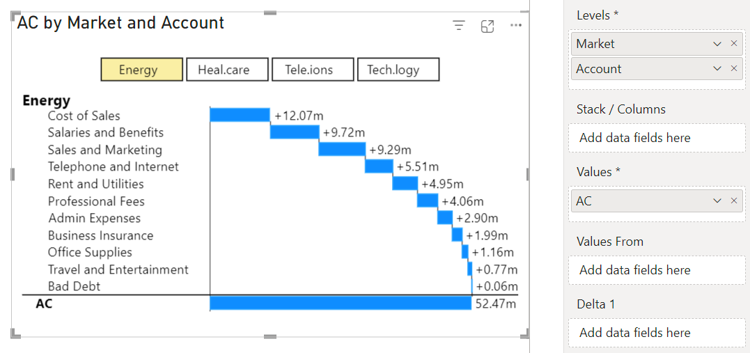Open AC field dropdown chevron
750x353 pixels.
point(718,201)
